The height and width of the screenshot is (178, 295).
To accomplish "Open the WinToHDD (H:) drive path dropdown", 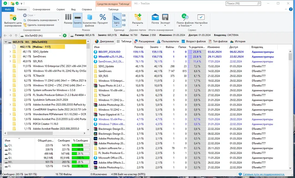I will [59, 36].
